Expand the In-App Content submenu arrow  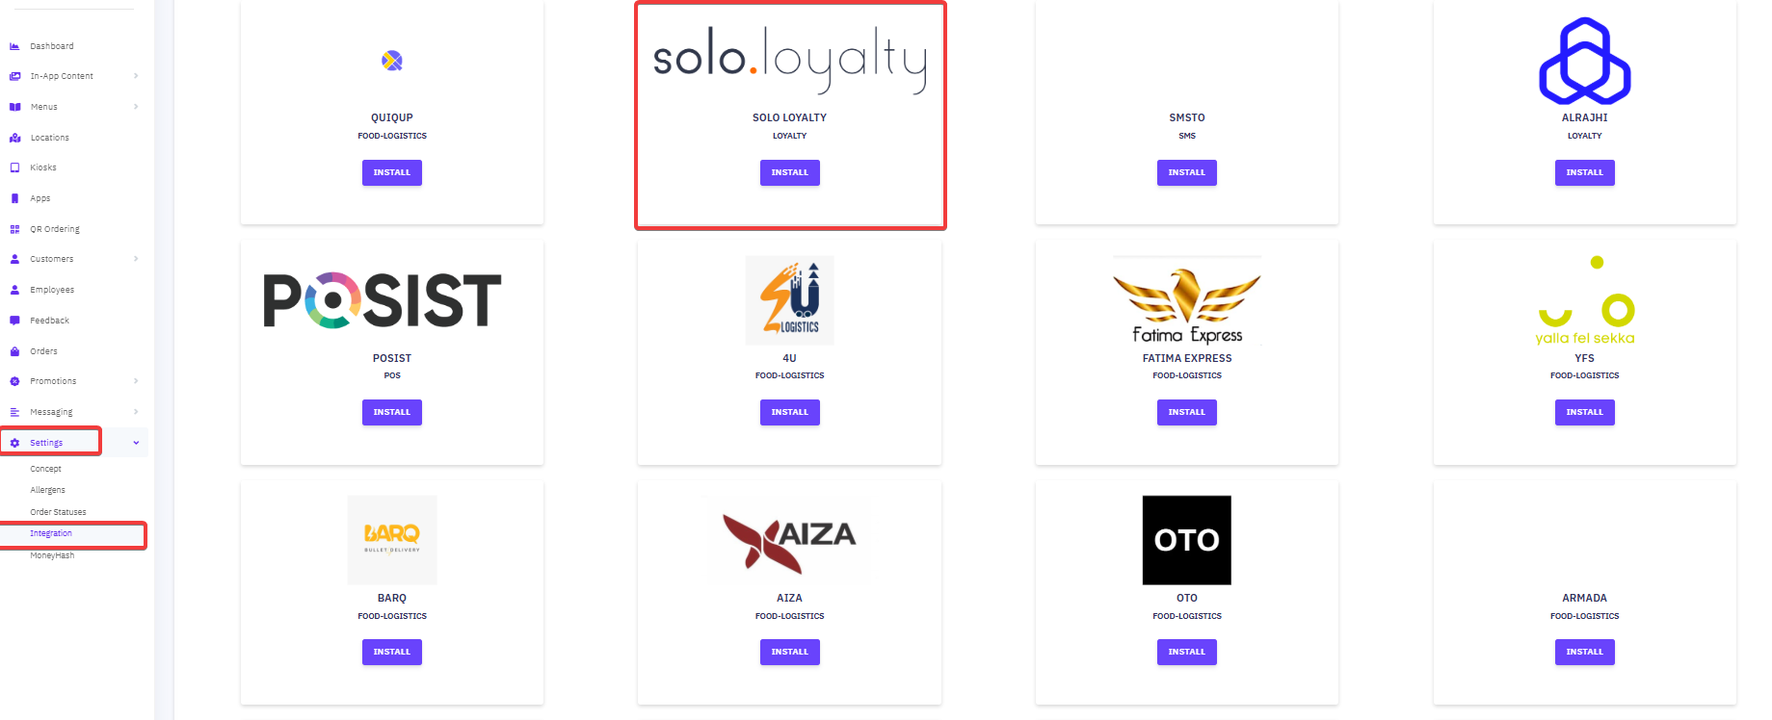(x=136, y=76)
